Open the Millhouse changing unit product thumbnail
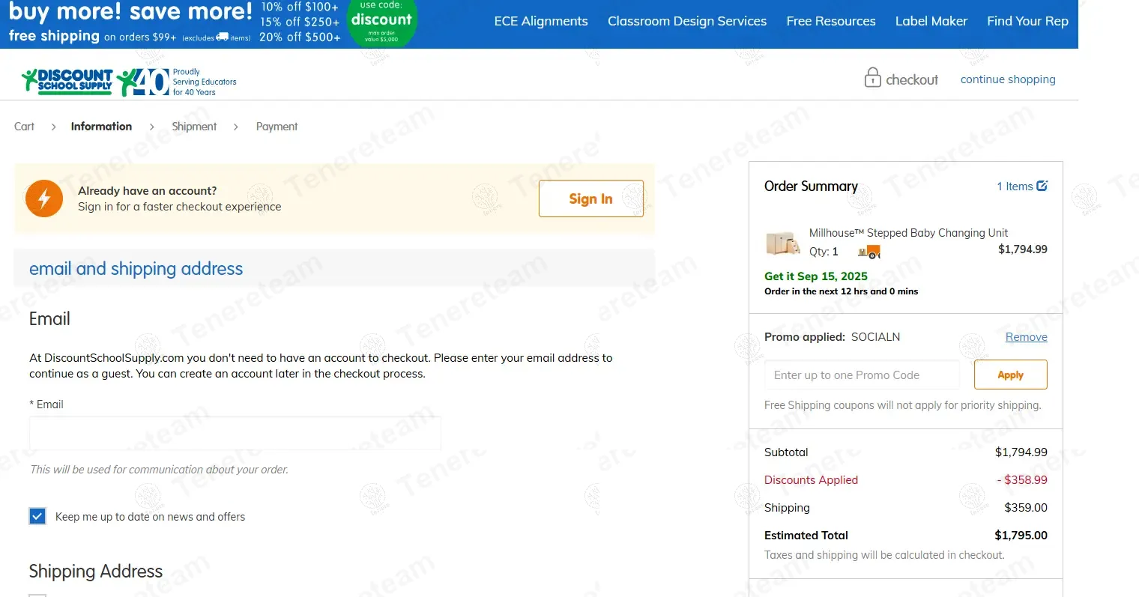Image resolution: width=1139 pixels, height=597 pixels. [x=782, y=243]
